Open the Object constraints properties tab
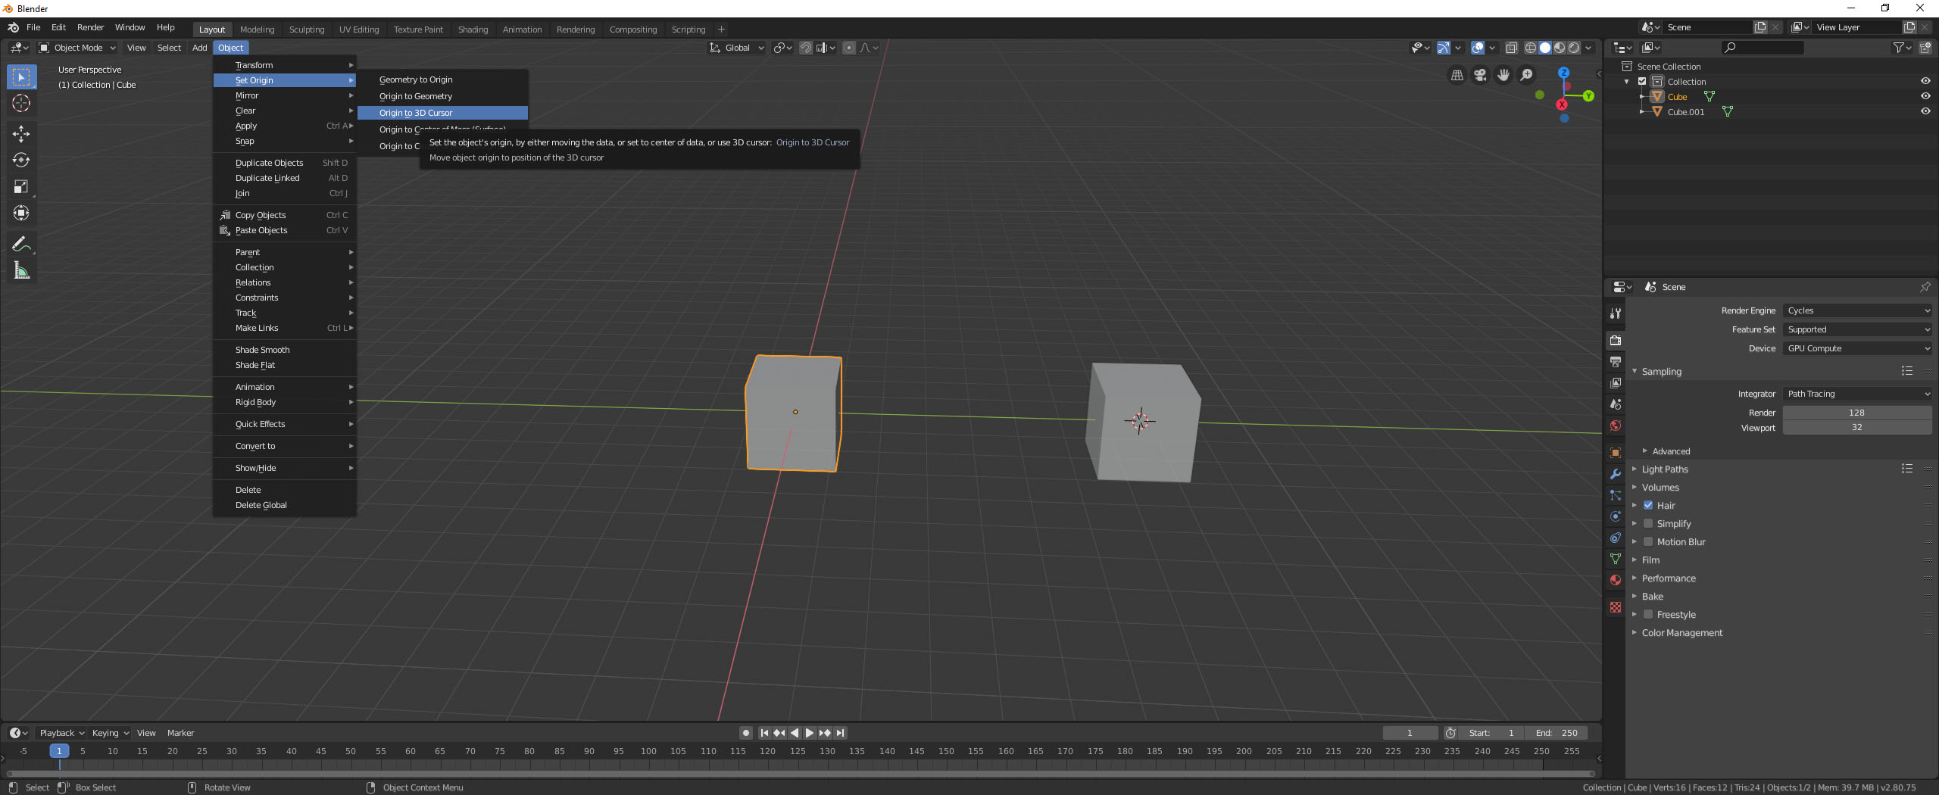Screen dimensions: 1939x795 pos(1616,538)
